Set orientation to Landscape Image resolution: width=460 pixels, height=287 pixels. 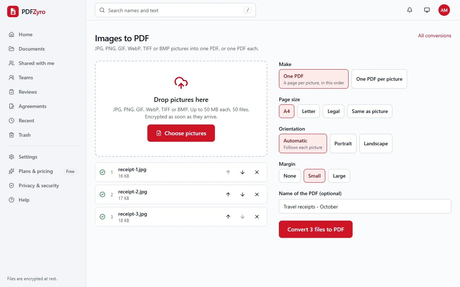(376, 143)
